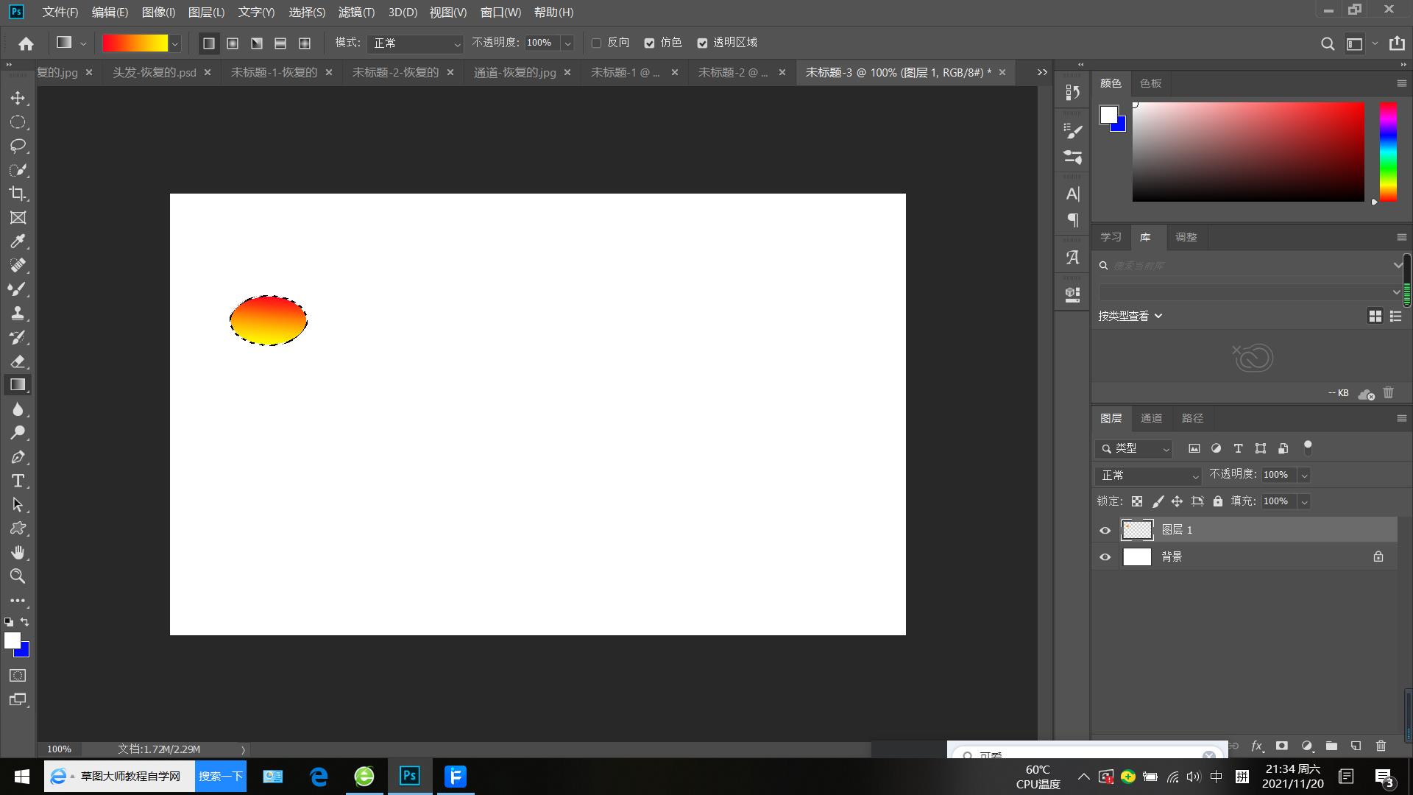The height and width of the screenshot is (795, 1413).
Task: Open the gradient mode 正常 dropdown
Action: click(x=415, y=43)
